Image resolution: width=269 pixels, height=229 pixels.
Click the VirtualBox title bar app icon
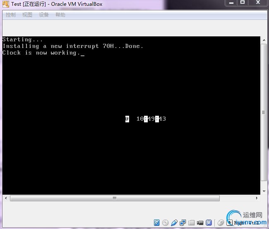click(x=6, y=4)
